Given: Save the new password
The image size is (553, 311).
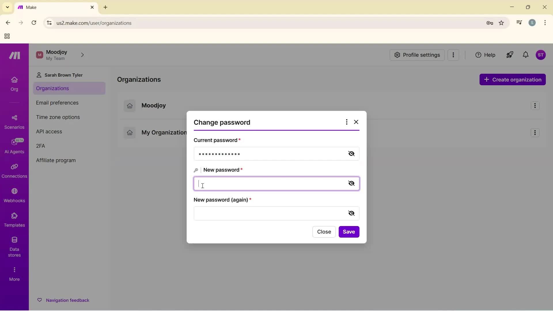Looking at the screenshot, I should tap(349, 232).
